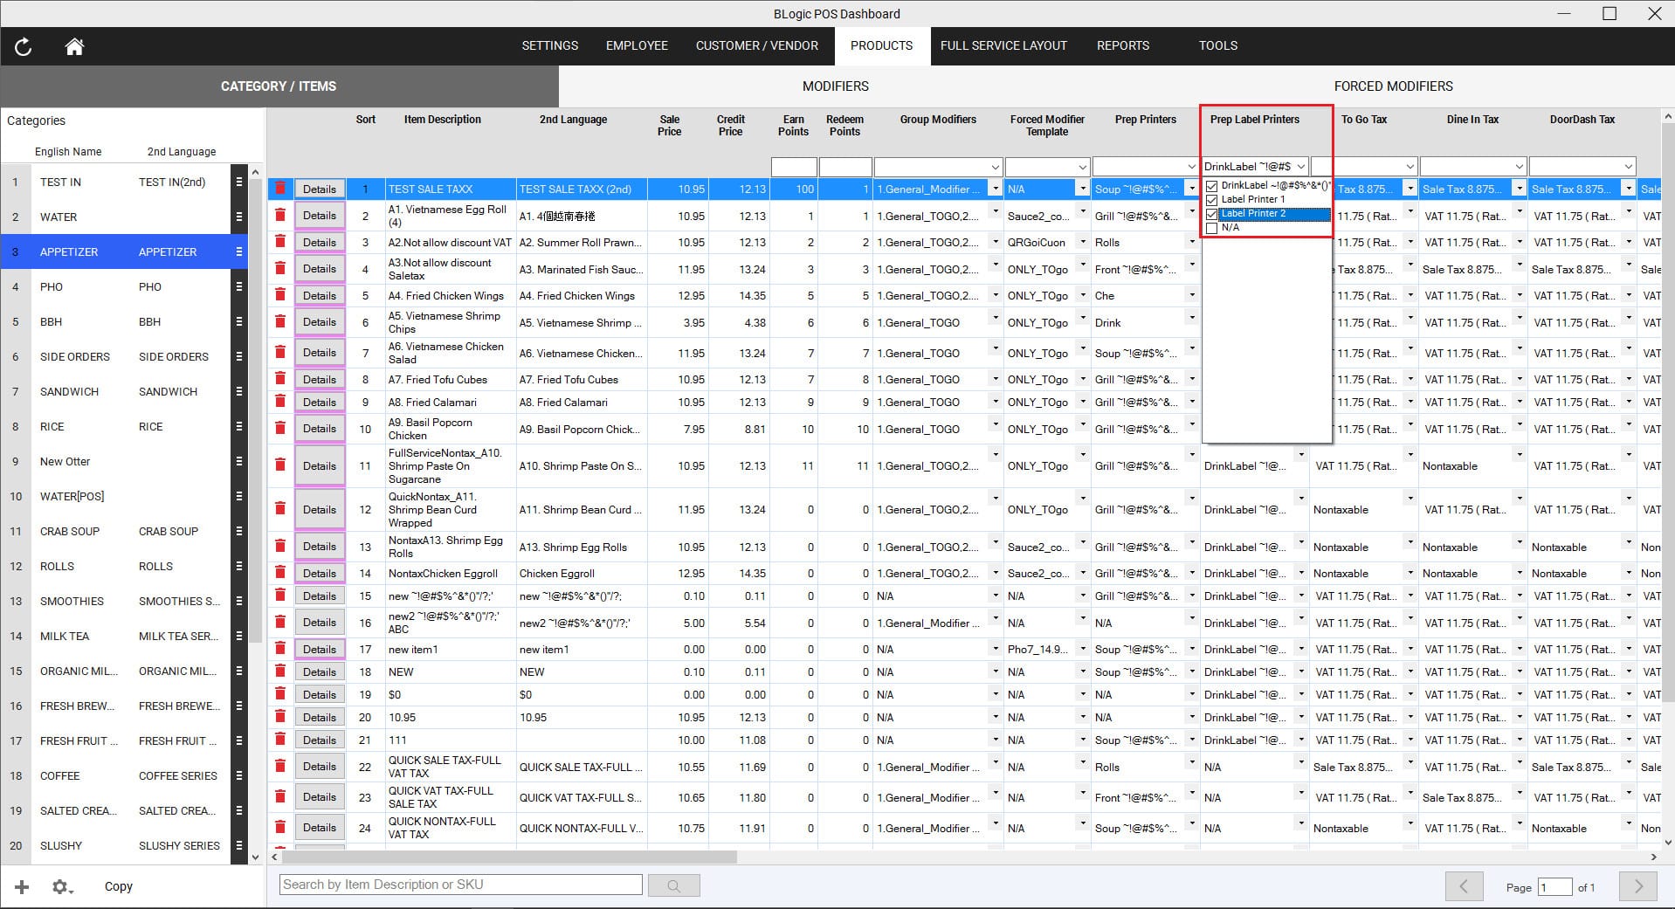
Task: Focus the Search by Item Description field
Action: pyautogui.click(x=460, y=885)
